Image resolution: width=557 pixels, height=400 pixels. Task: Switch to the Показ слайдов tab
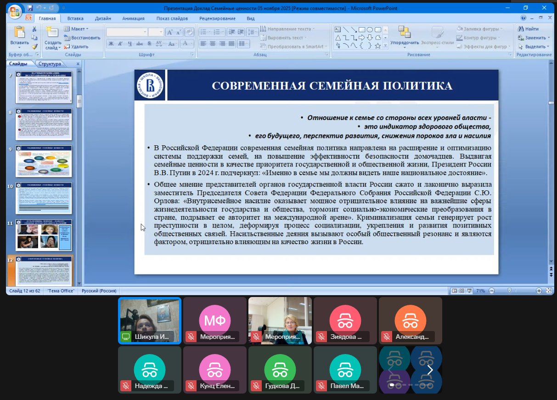tap(172, 18)
